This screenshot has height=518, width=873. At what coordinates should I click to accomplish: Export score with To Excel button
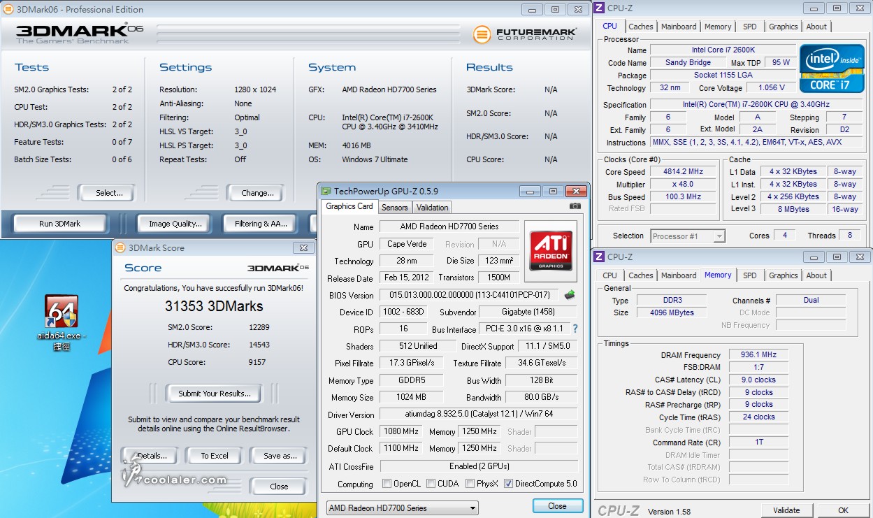pyautogui.click(x=214, y=456)
